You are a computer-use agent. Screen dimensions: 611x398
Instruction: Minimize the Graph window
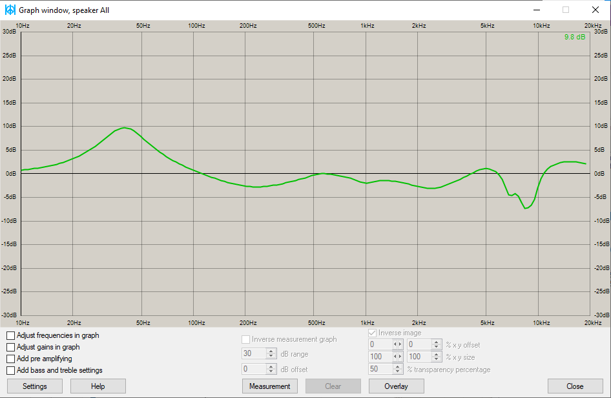[537, 10]
